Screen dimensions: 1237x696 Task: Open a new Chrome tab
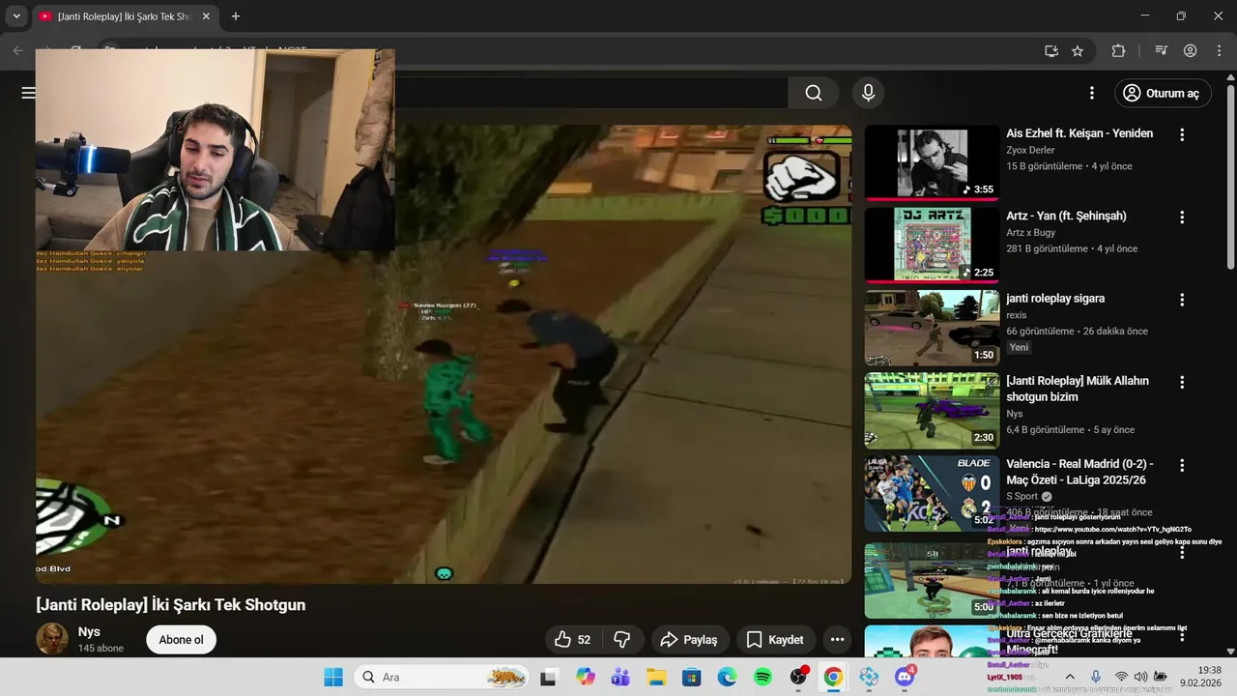(x=235, y=16)
